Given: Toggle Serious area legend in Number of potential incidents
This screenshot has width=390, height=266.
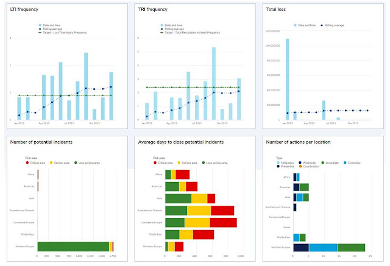Looking at the screenshot, I should click(x=60, y=163).
